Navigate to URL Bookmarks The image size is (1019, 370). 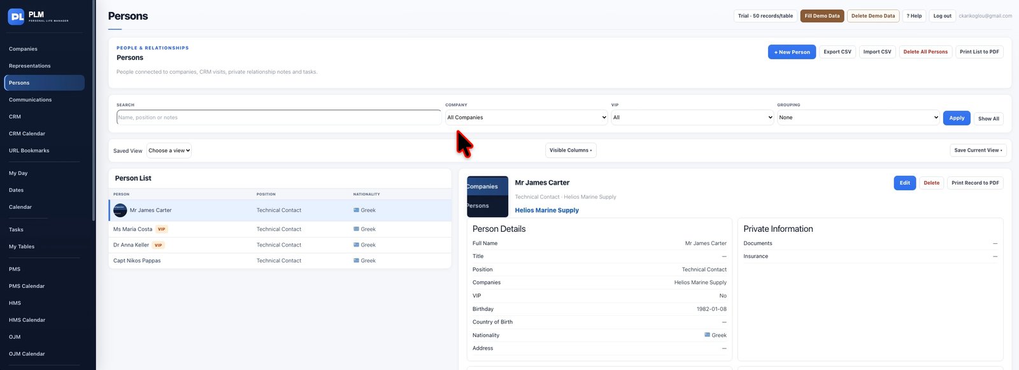29,151
